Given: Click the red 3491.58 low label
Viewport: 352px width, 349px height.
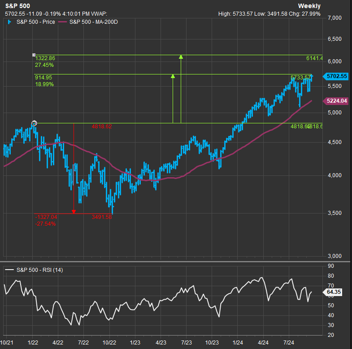Looking at the screenshot, I should point(102,217).
